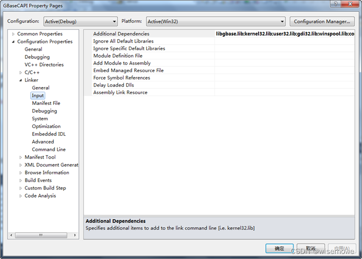Select Force Symbol References property
The width and height of the screenshot is (362, 259).
121,78
